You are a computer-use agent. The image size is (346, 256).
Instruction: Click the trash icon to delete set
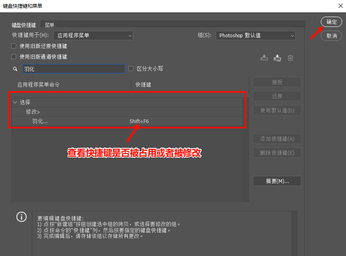(x=290, y=58)
